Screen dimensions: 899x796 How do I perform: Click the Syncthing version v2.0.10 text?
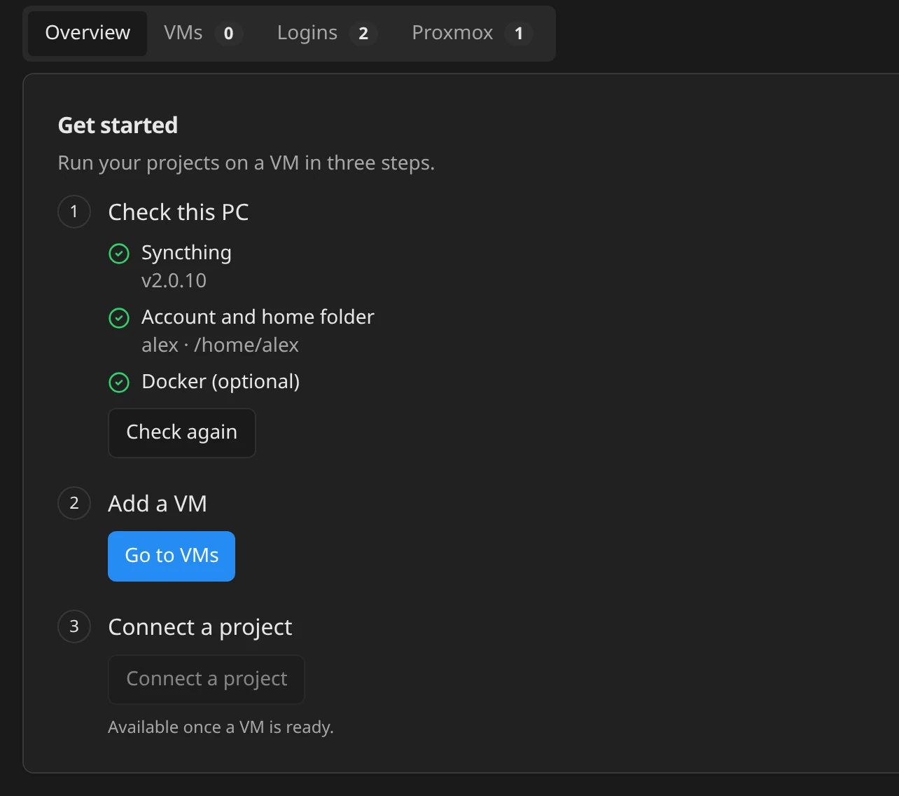click(174, 280)
